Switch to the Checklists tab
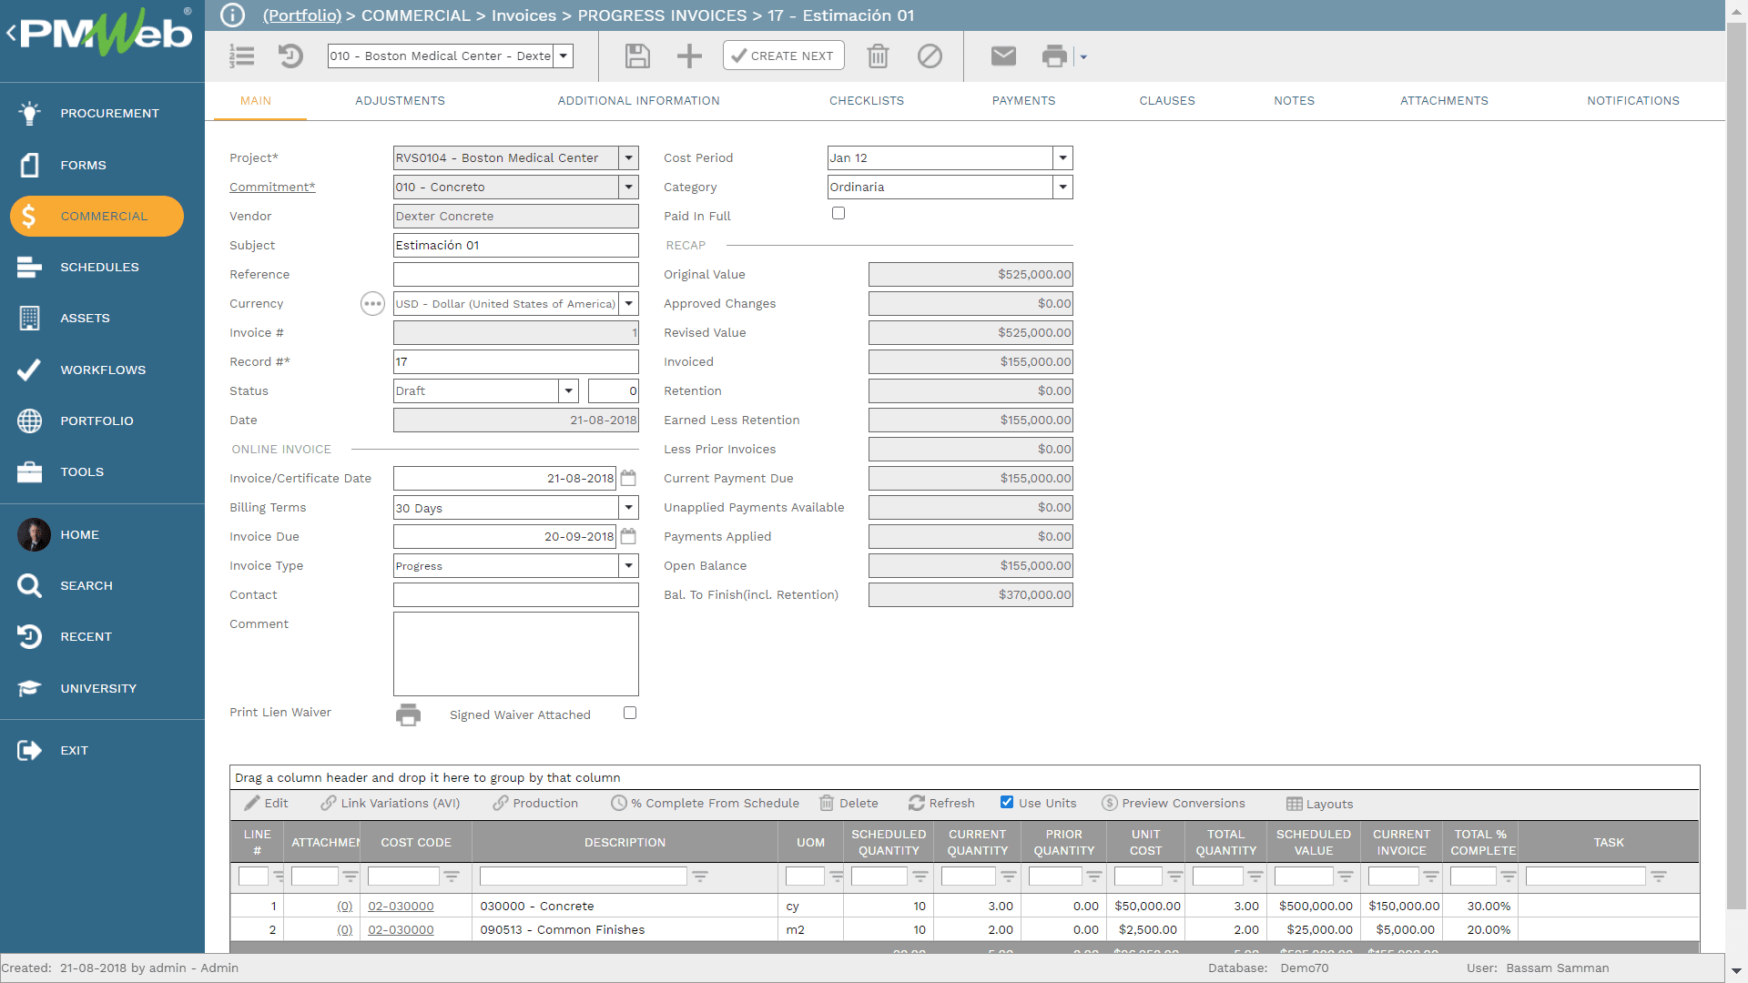1748x983 pixels. [x=866, y=101]
